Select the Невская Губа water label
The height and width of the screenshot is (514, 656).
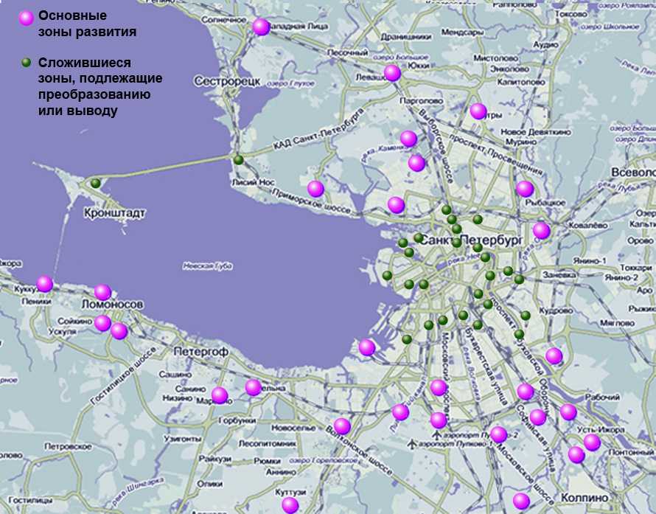pos(208,265)
